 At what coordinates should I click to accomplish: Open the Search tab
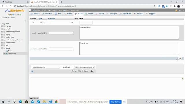pos(68,14)
